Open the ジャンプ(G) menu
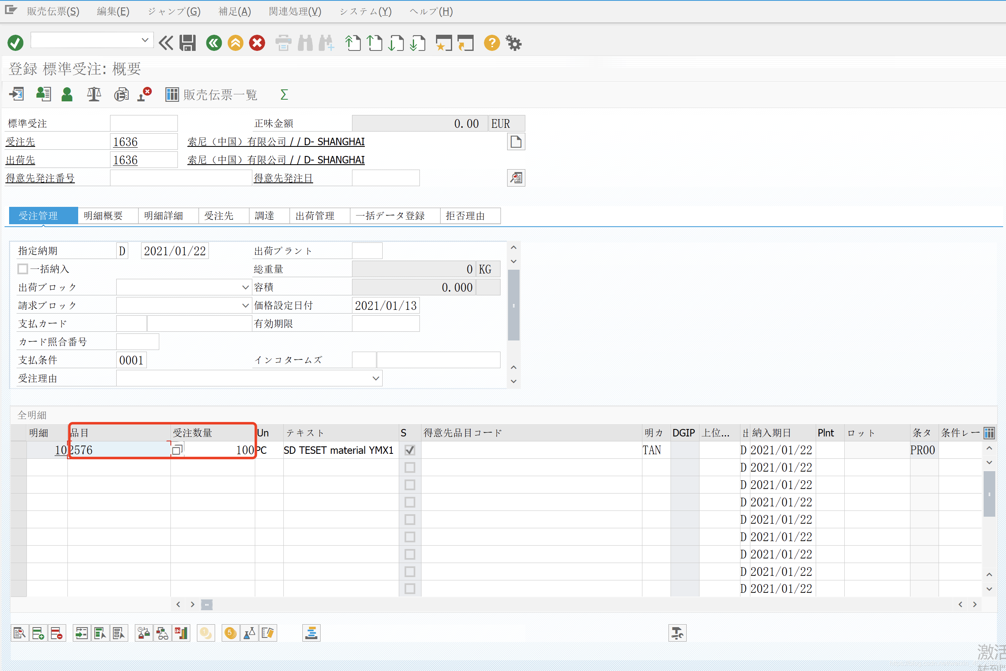 pos(174,12)
